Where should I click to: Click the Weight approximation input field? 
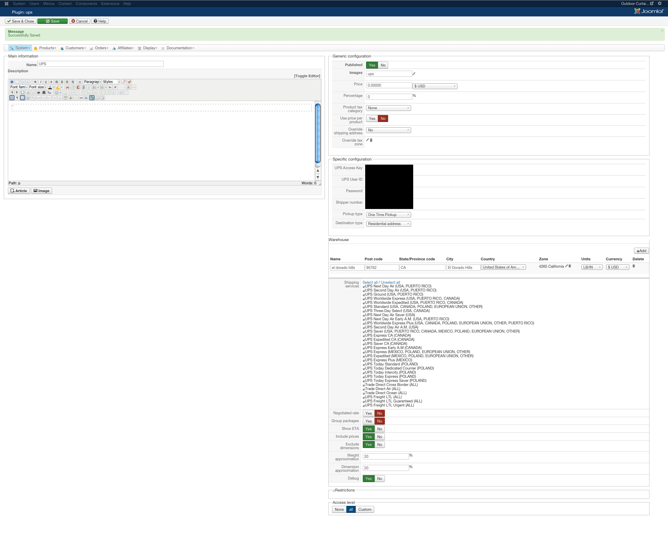click(x=386, y=457)
